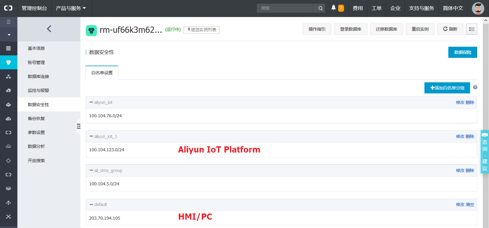Open the box/cube icon in left rail
Viewport: 489px width, 228px height.
coord(8,105)
